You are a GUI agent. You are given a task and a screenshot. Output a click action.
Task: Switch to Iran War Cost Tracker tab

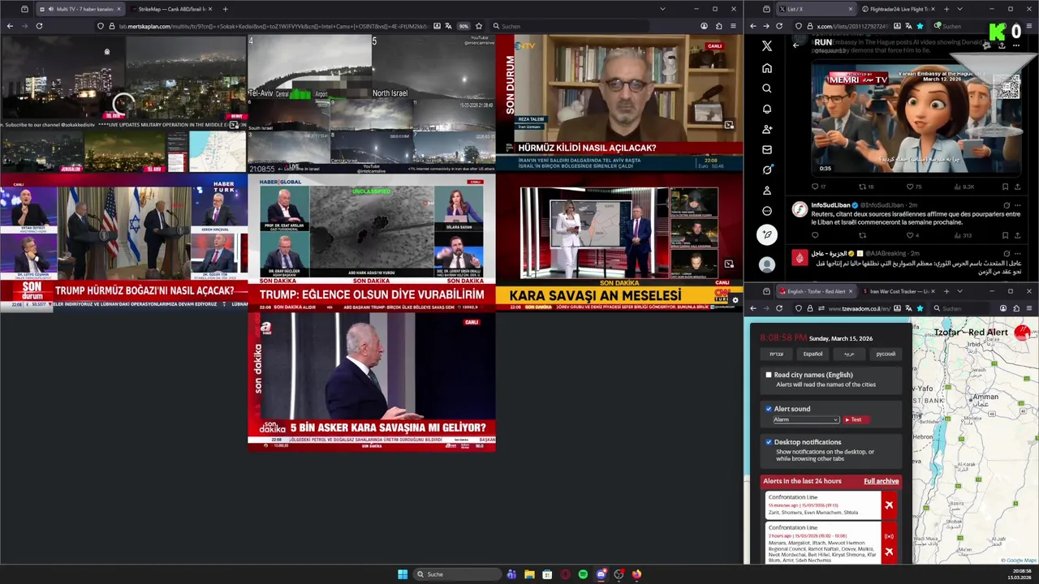pyautogui.click(x=899, y=291)
